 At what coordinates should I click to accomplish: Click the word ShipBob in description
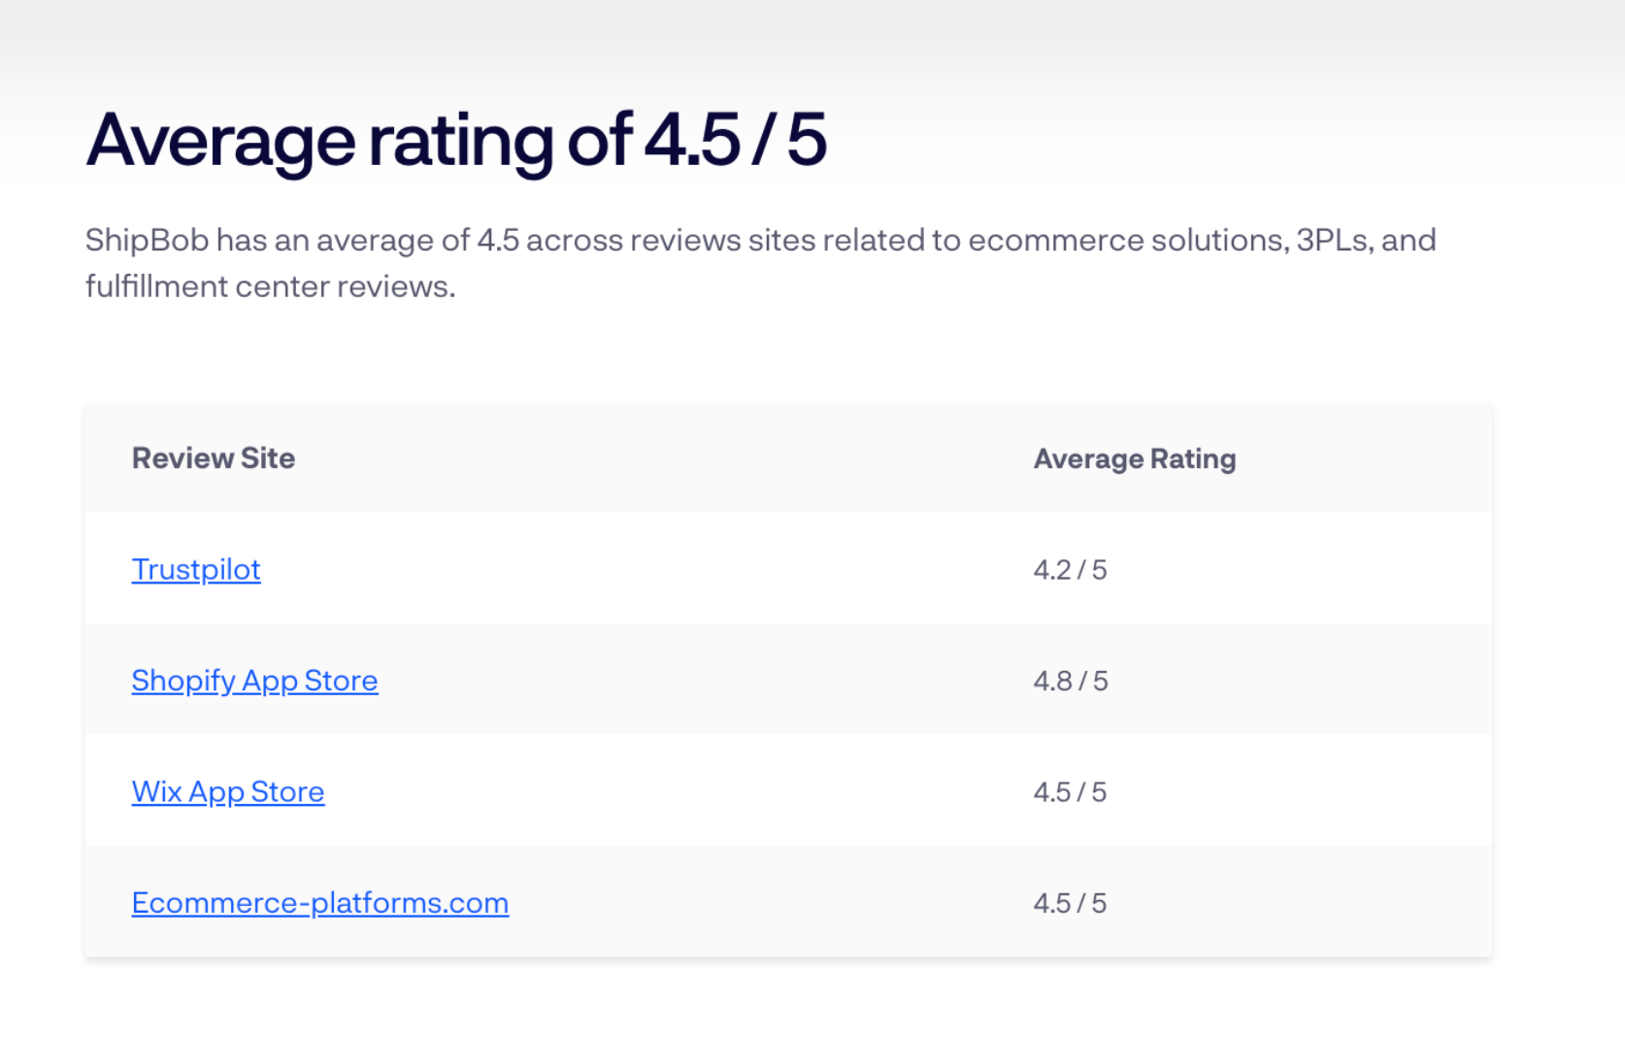[147, 240]
